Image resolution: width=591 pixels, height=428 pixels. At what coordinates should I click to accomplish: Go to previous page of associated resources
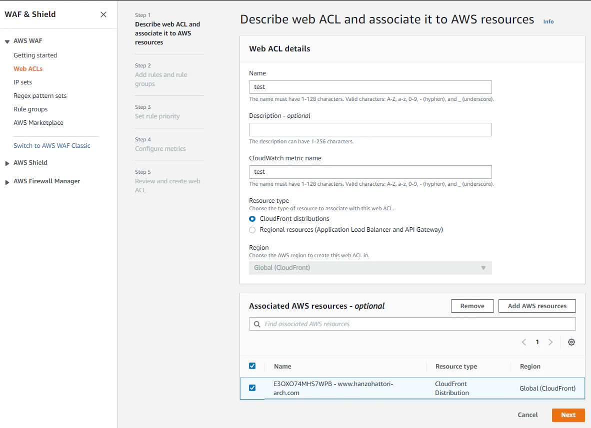pyautogui.click(x=524, y=342)
